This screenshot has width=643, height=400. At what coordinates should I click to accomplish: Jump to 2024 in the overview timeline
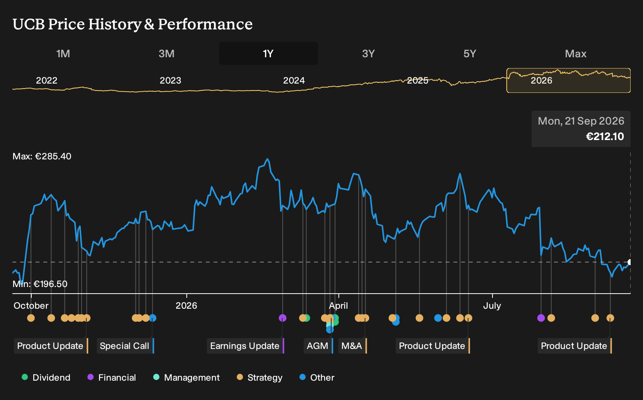pos(294,80)
